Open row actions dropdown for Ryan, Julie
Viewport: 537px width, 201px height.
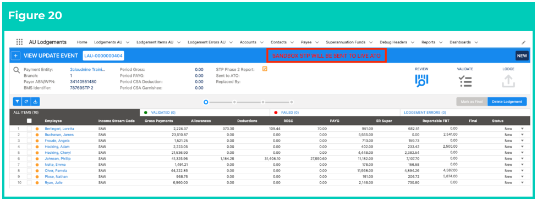pyautogui.click(x=522, y=182)
